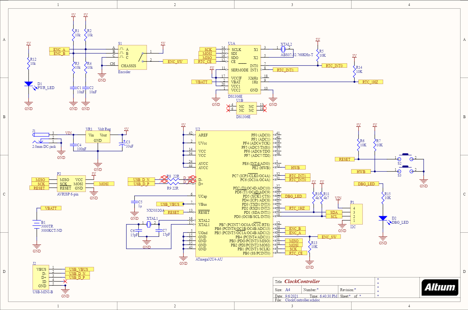468x310 pixels.
Task: Click the NX5032GA crystal part label
Action: (x=155, y=210)
